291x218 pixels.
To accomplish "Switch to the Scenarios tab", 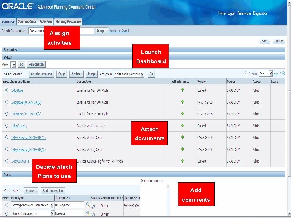I will 8,21.
